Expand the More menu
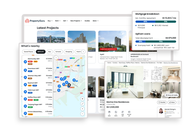This screenshot has width=195, height=130. pos(95,21)
